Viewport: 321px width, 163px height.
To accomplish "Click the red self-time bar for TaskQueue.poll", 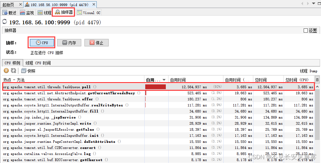I will [x=156, y=87].
